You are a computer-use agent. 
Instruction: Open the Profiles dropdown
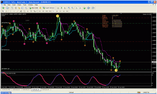(8, 8)
